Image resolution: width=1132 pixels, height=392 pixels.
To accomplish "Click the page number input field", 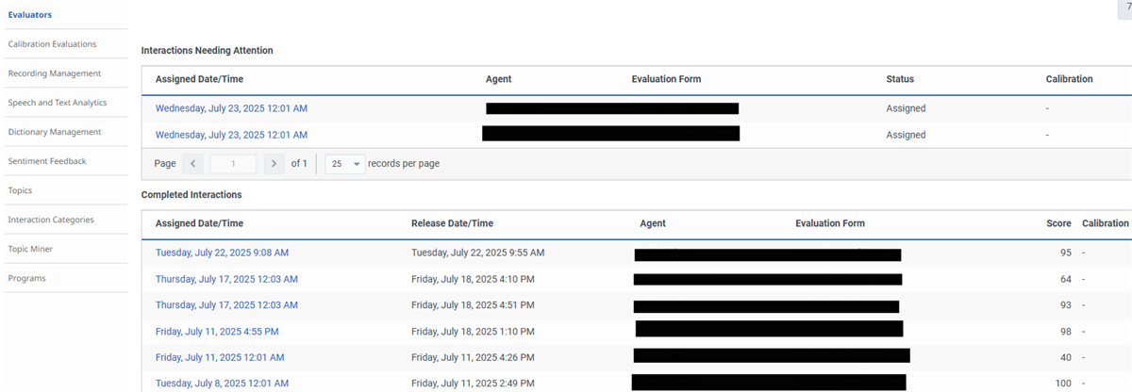I will pyautogui.click(x=233, y=163).
